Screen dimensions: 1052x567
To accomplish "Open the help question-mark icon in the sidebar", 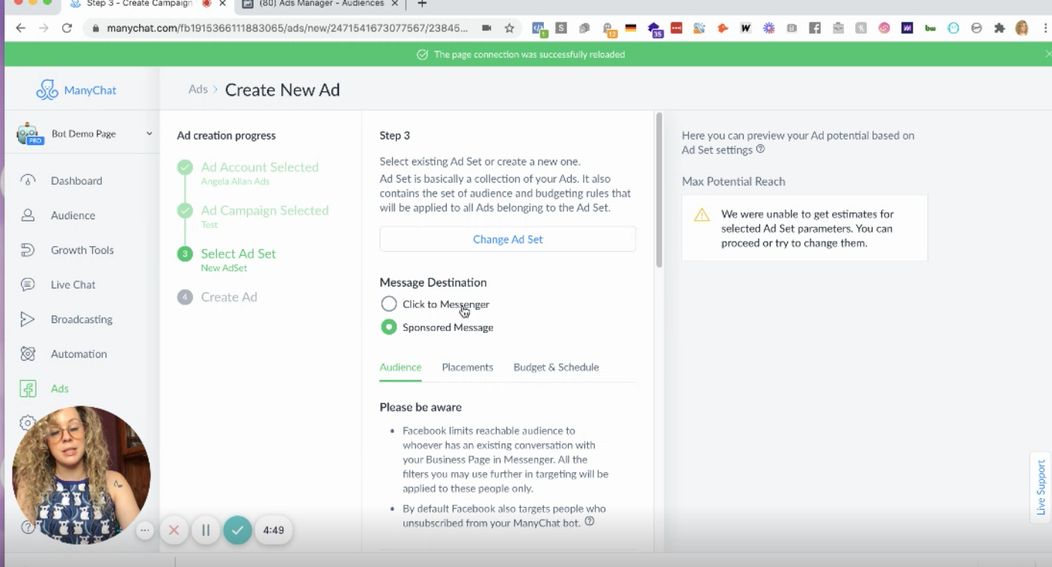I will coord(28,527).
